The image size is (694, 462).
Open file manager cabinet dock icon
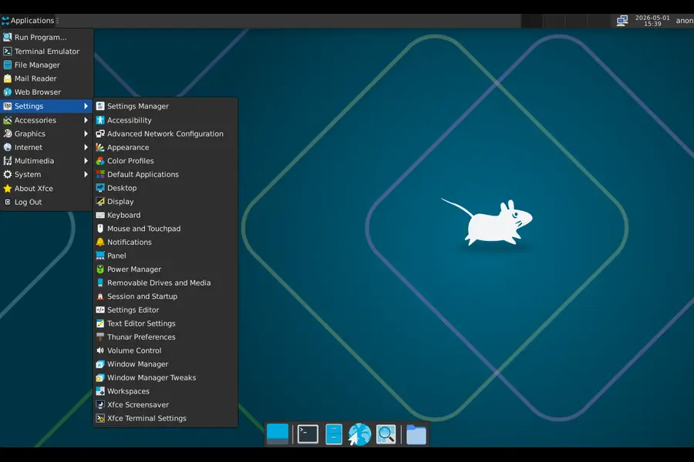tap(334, 434)
